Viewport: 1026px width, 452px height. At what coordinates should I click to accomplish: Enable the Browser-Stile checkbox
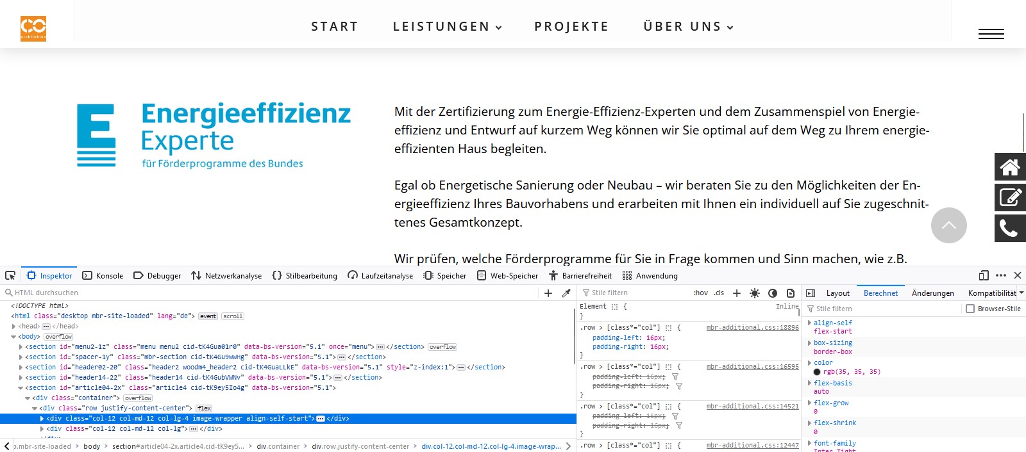(x=970, y=309)
